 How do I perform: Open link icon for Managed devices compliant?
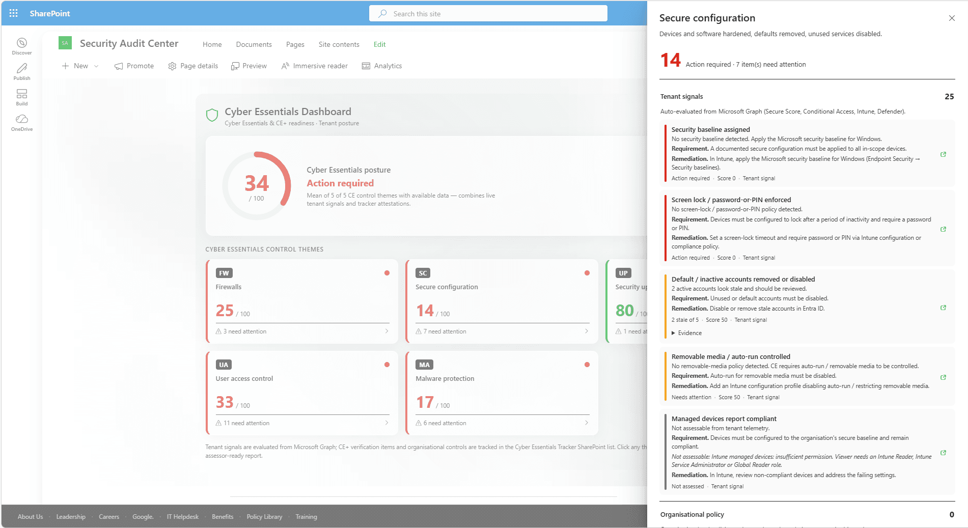tap(943, 453)
